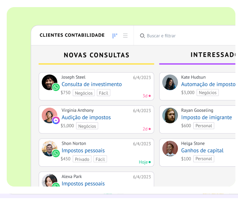Click the WhatsApp badge on Alexa Park
This screenshot has width=238, height=200.
pyautogui.click(x=56, y=185)
